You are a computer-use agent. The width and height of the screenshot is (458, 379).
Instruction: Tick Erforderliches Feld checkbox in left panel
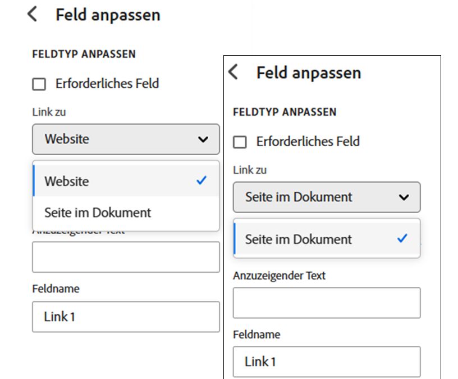39,84
